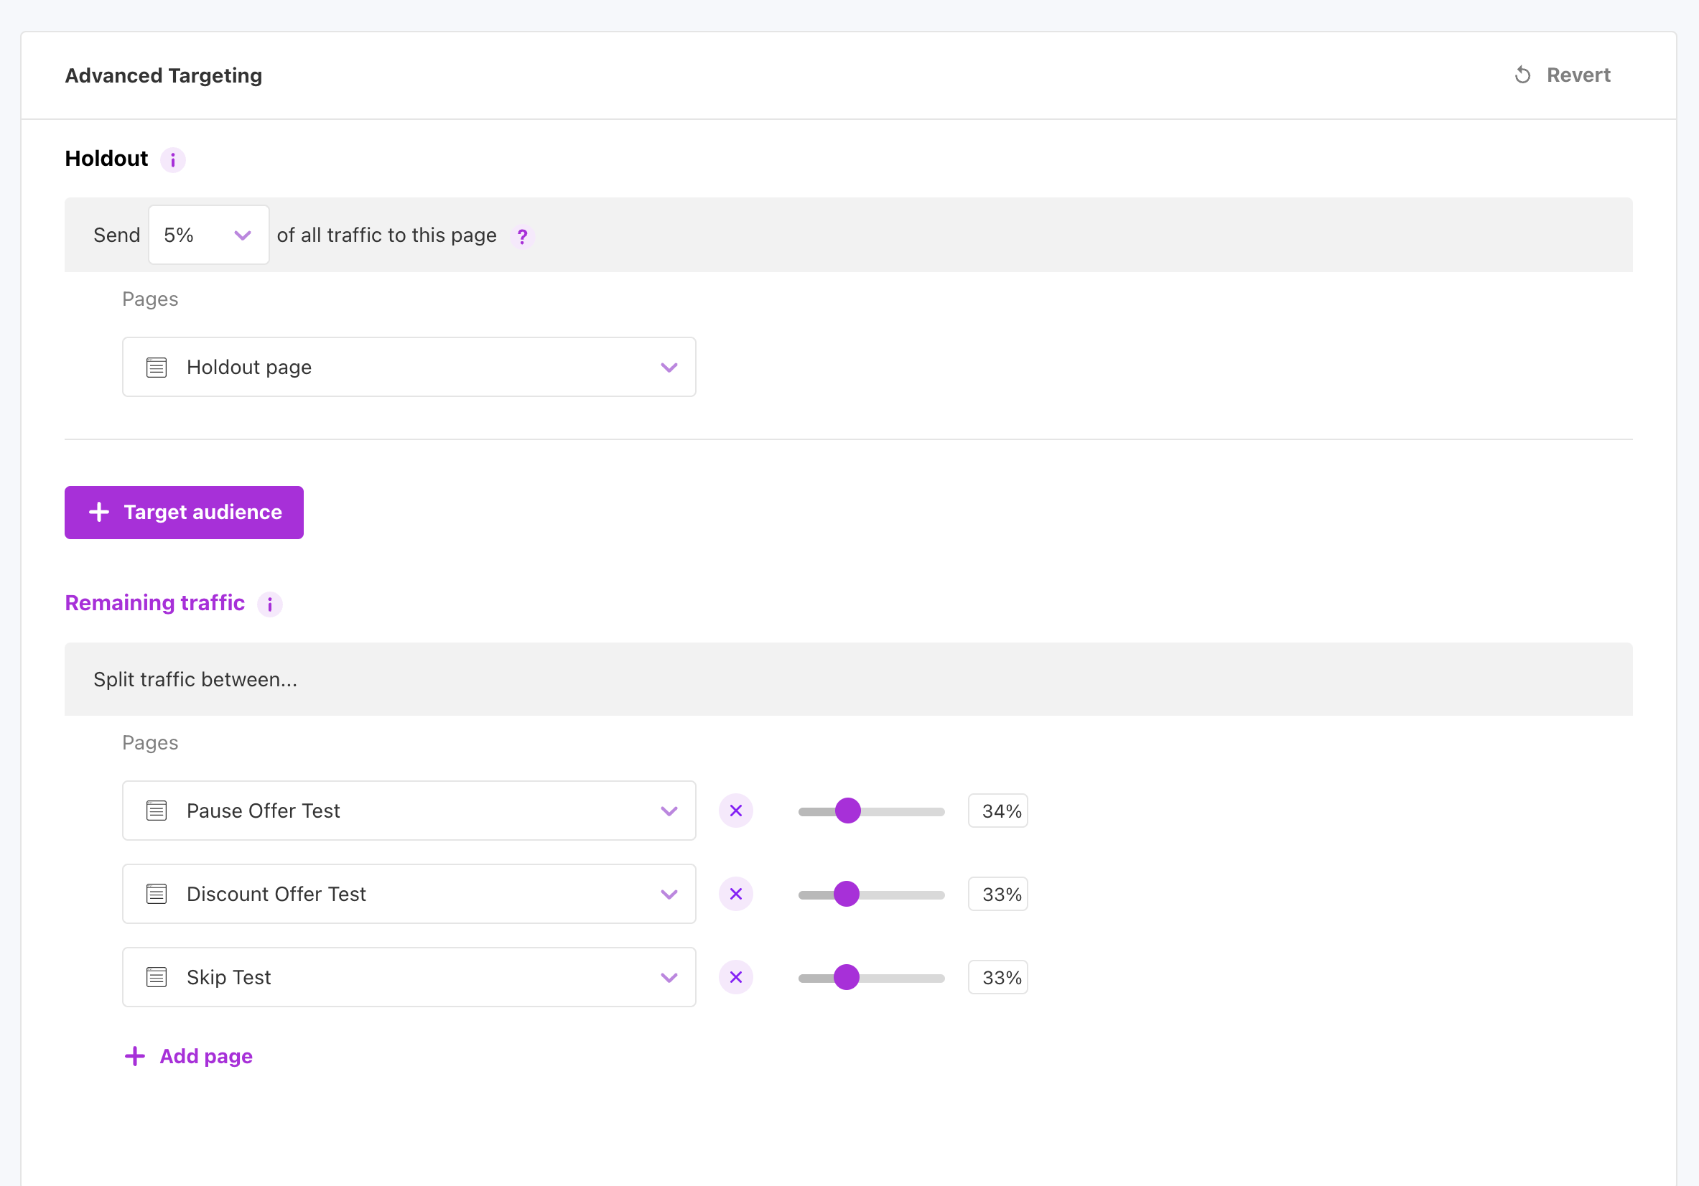
Task: Remove the Skip Test page
Action: (735, 977)
